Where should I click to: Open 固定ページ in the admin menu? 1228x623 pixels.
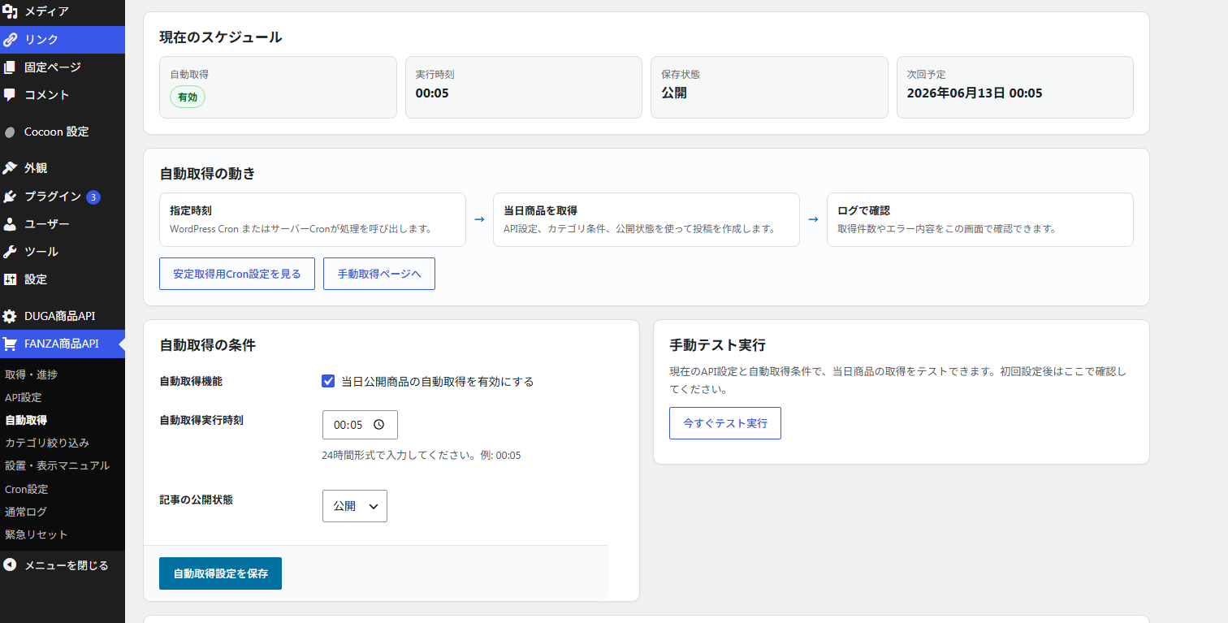click(63, 67)
